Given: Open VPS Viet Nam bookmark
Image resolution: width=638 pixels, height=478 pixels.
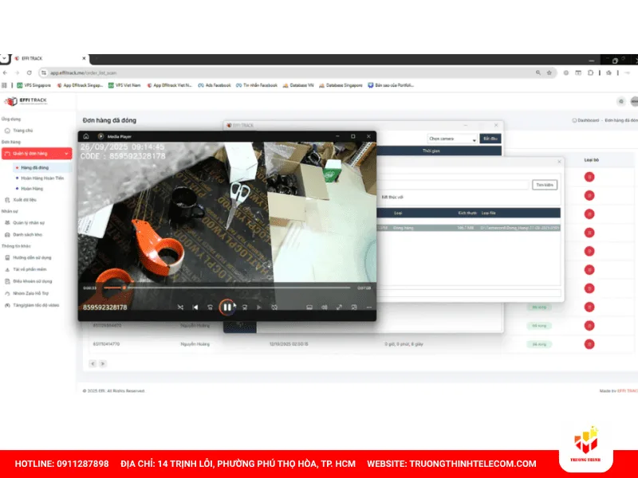Looking at the screenshot, I should pyautogui.click(x=124, y=85).
